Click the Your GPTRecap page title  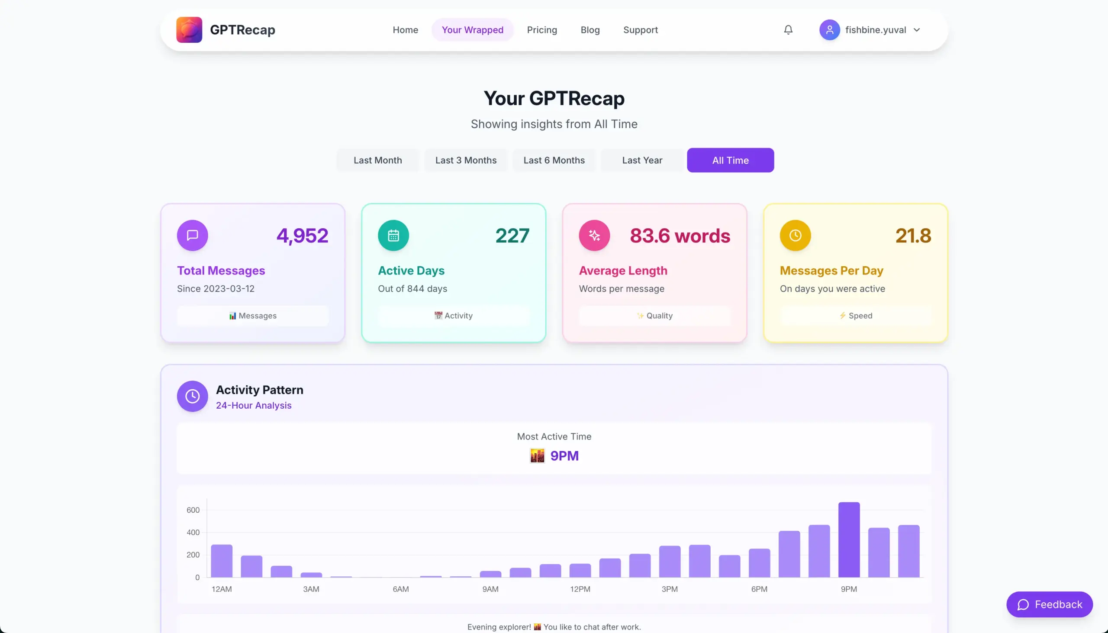pos(554,98)
